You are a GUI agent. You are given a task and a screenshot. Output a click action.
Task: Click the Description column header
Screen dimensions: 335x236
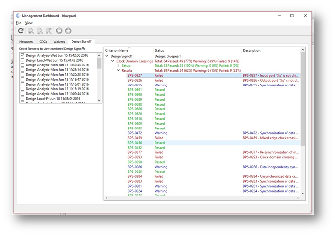(271, 50)
